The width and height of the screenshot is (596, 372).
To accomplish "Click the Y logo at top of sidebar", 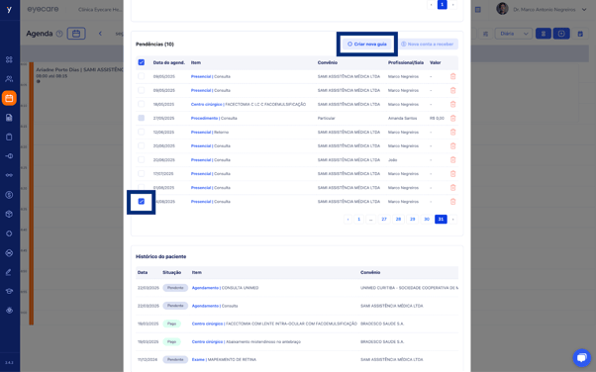I will (x=9, y=10).
